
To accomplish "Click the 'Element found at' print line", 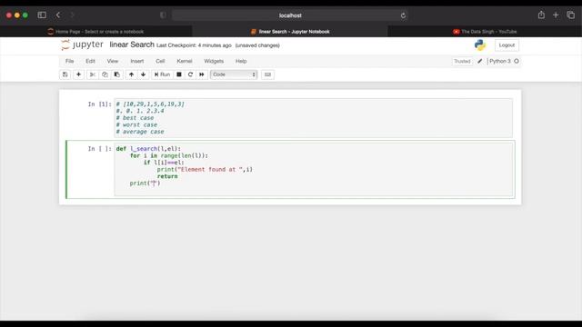I will click(x=205, y=170).
